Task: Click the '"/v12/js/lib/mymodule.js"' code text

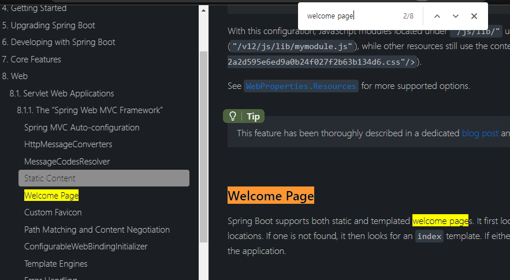Action: click(292, 47)
